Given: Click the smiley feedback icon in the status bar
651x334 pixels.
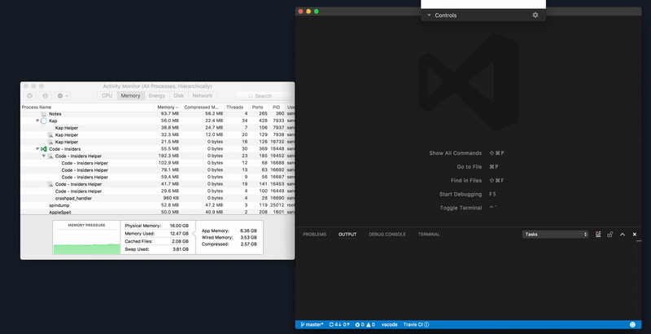Looking at the screenshot, I should (633, 324).
